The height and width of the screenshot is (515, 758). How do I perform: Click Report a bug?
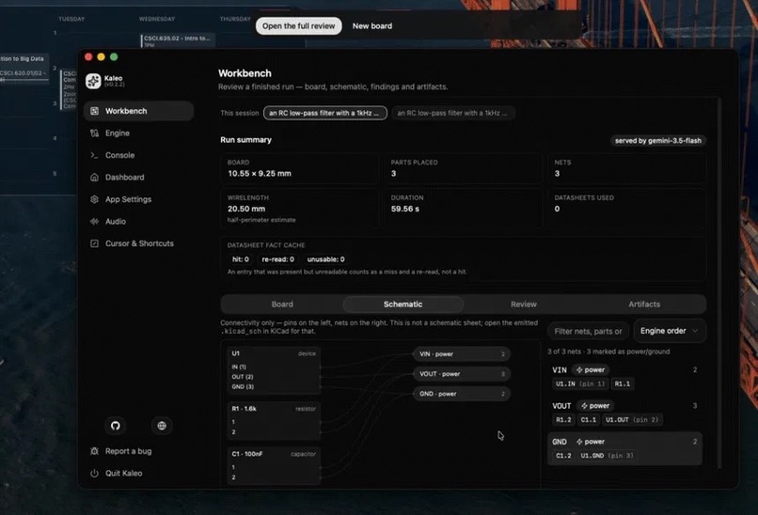(128, 451)
